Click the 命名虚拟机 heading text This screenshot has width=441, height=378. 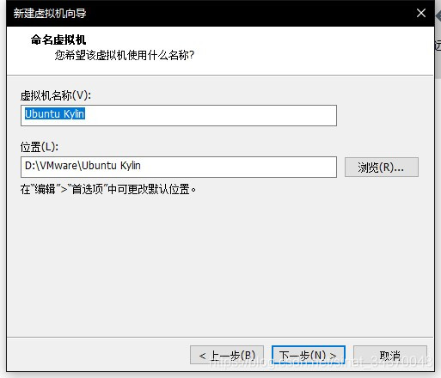point(58,40)
